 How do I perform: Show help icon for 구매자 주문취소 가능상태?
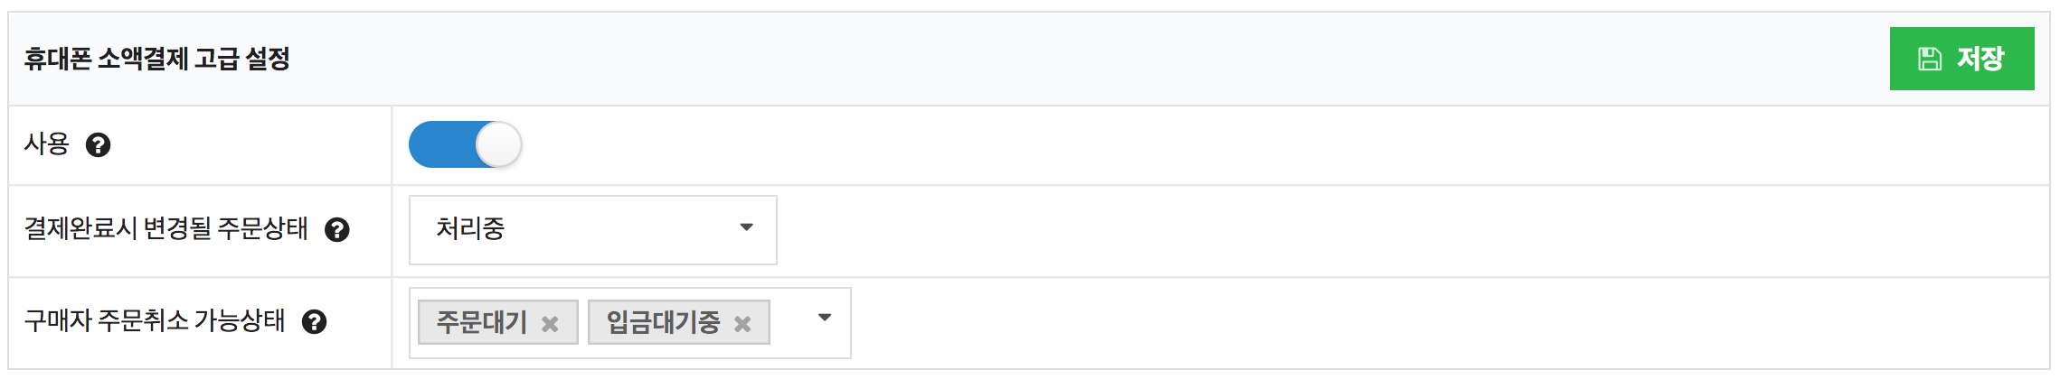pyautogui.click(x=314, y=322)
